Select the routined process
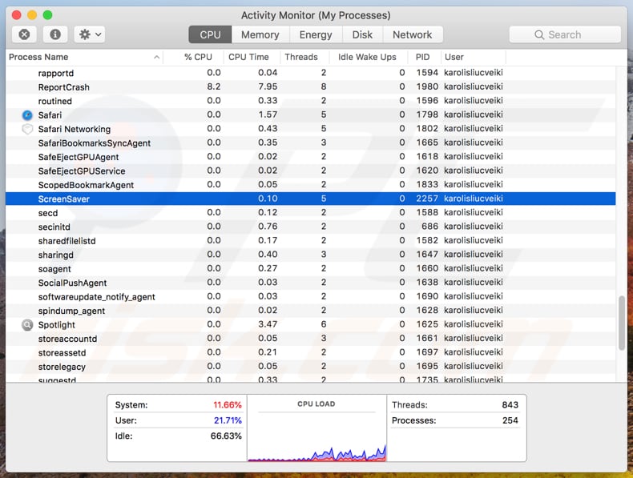The width and height of the screenshot is (633, 478). [x=55, y=101]
